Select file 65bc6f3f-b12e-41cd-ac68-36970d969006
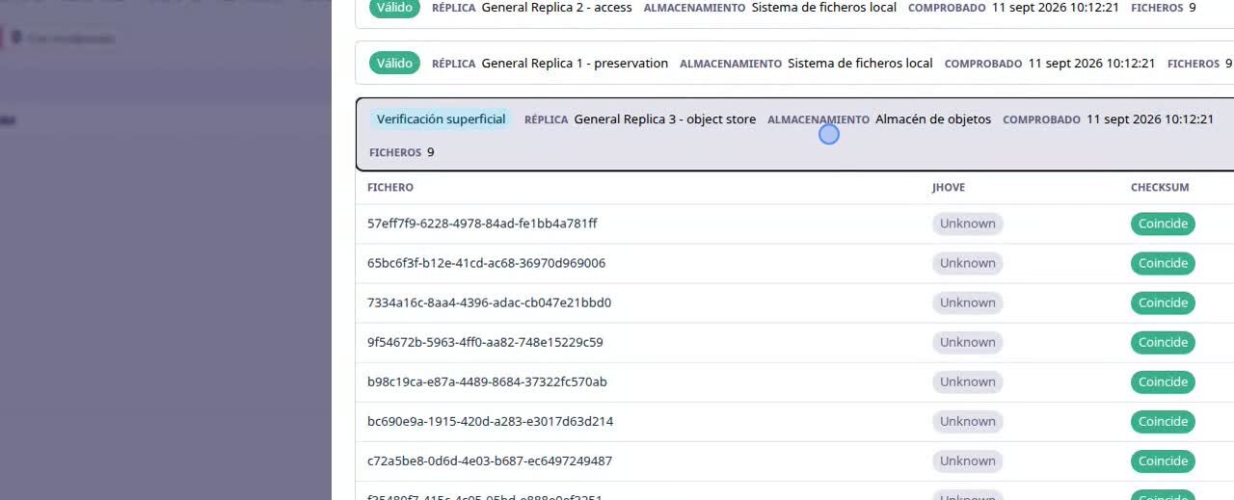The height and width of the screenshot is (500, 1234). click(486, 263)
